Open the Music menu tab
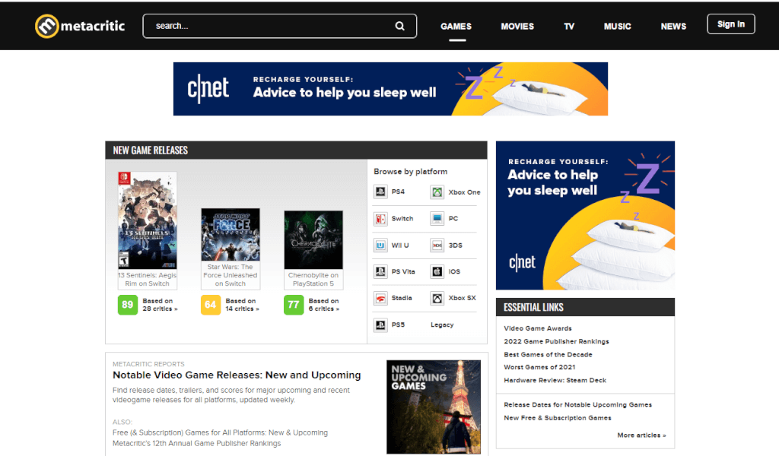The height and width of the screenshot is (456, 779). click(618, 27)
